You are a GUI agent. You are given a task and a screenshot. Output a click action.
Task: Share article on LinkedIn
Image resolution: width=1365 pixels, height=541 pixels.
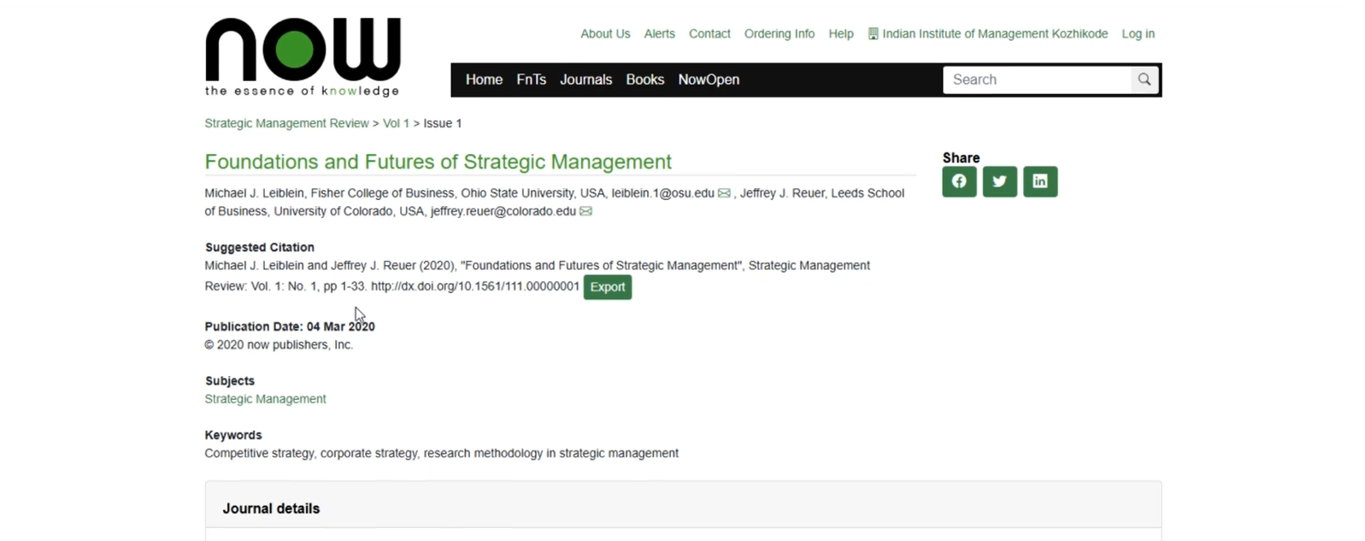(1039, 181)
